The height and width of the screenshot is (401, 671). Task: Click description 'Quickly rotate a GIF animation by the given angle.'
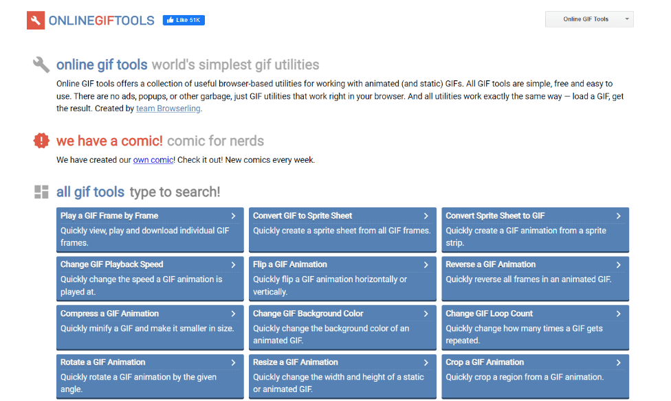[138, 383]
